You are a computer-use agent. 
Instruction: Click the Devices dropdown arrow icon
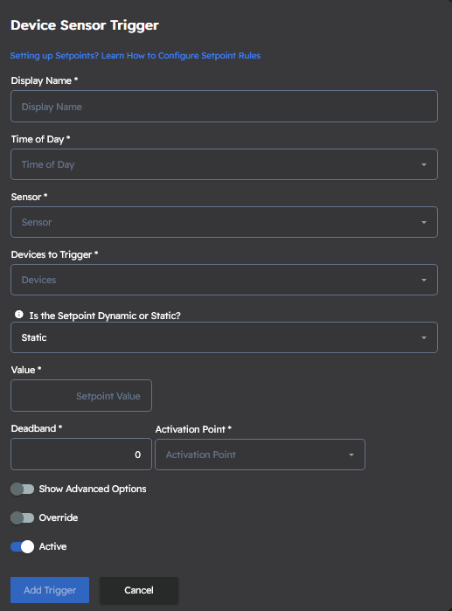(423, 280)
